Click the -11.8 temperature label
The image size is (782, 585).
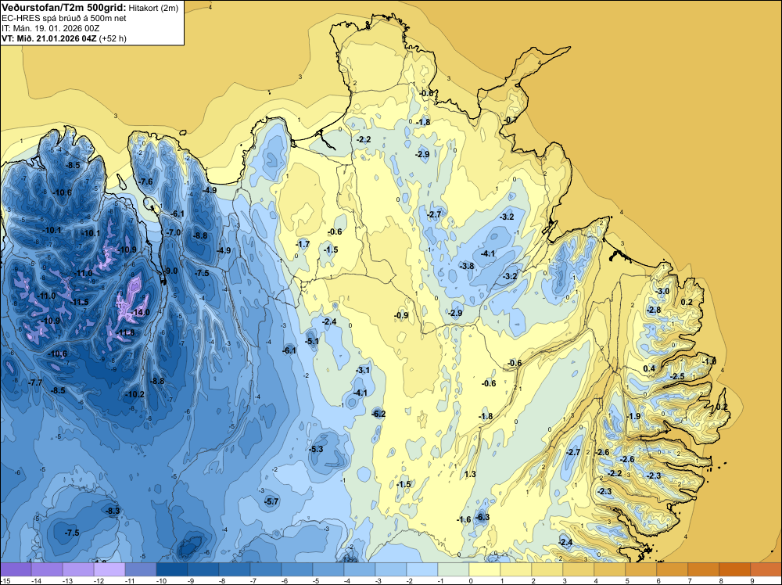[x=126, y=332]
